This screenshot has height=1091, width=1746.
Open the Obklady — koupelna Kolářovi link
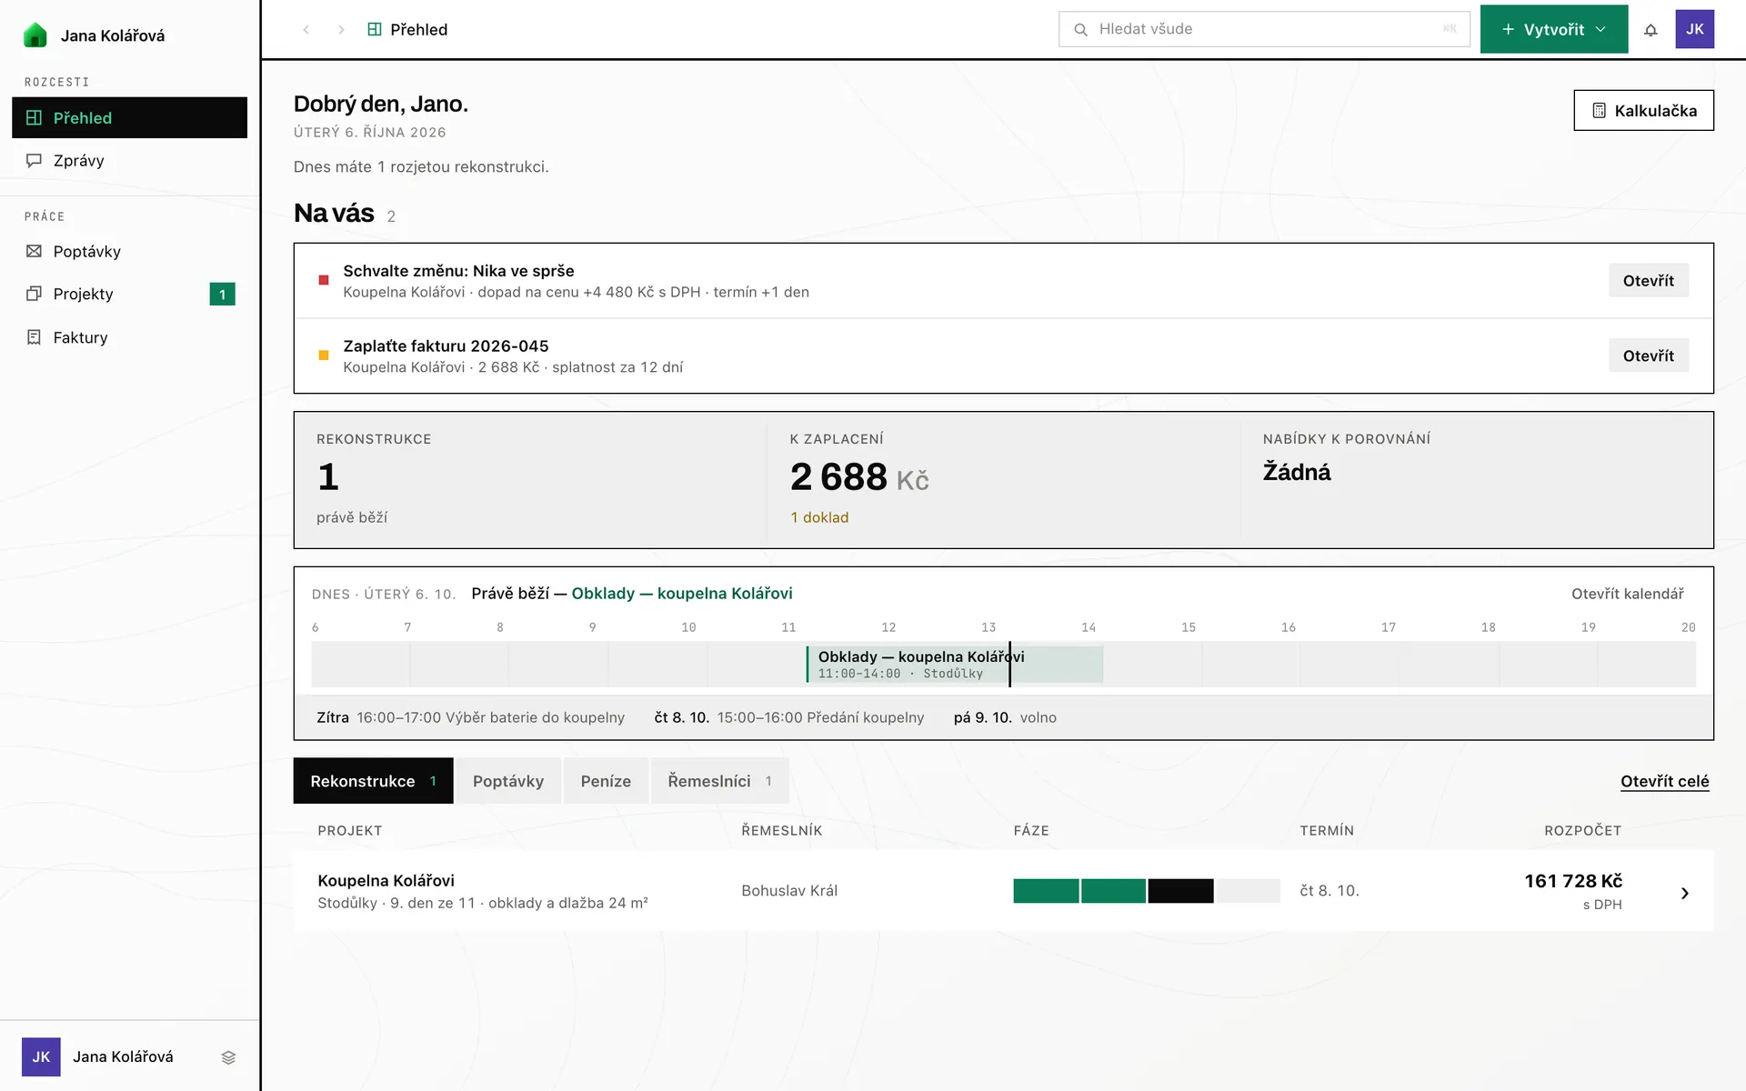682,593
